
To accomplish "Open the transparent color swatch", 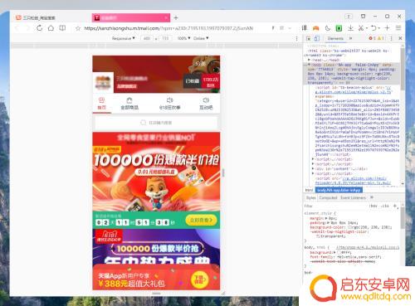I will pyautogui.click(x=318, y=236).
